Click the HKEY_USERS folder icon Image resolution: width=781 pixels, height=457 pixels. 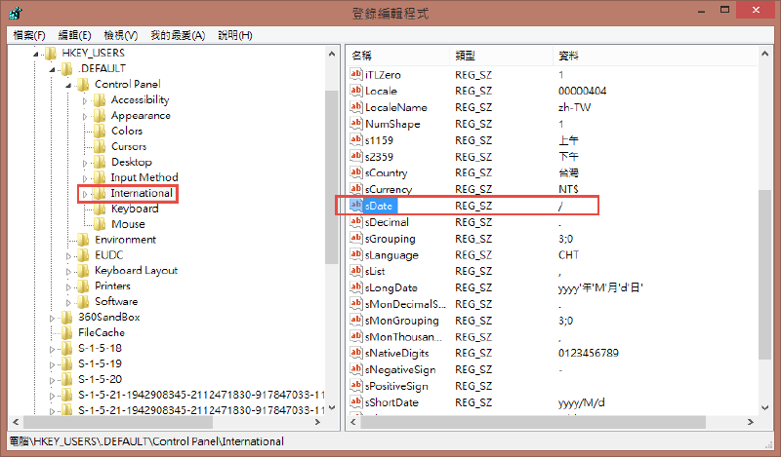point(51,53)
